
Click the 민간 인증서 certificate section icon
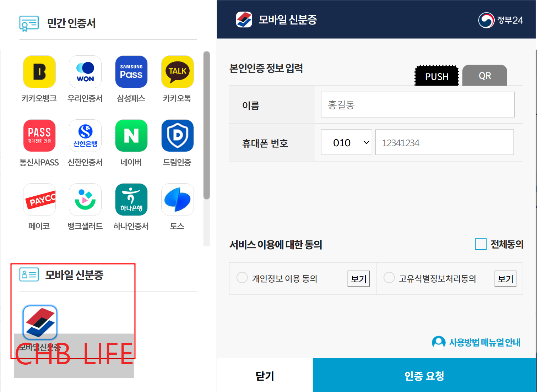tap(29, 23)
